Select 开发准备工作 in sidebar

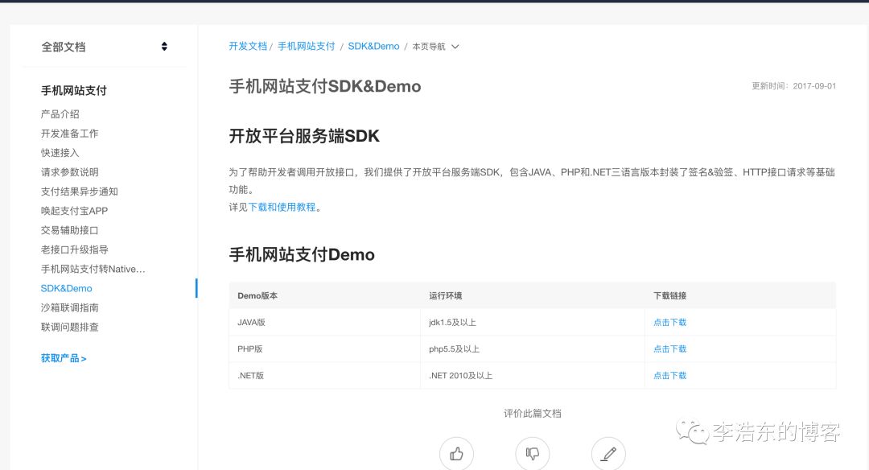point(69,133)
